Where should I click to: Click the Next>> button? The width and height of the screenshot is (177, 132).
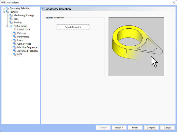click(x=119, y=128)
